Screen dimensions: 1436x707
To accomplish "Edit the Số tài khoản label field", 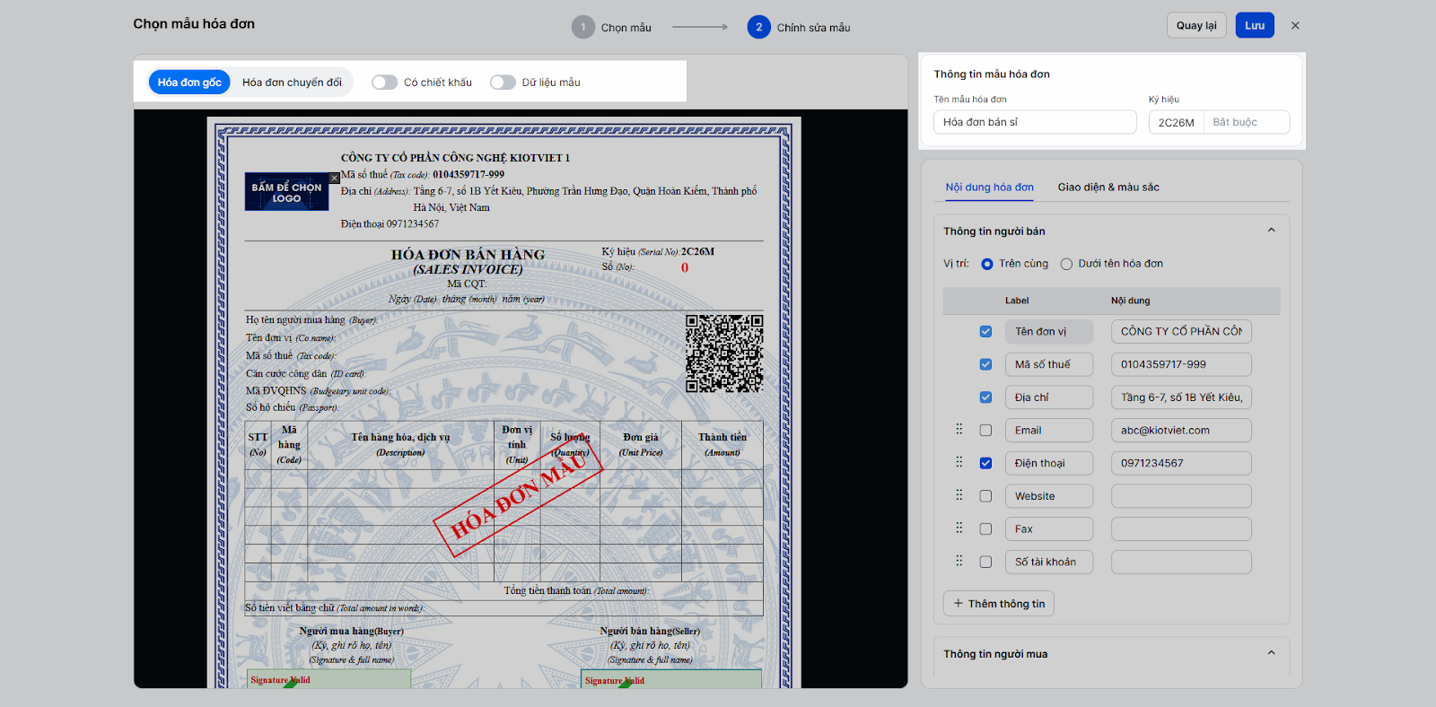I will tap(1049, 562).
